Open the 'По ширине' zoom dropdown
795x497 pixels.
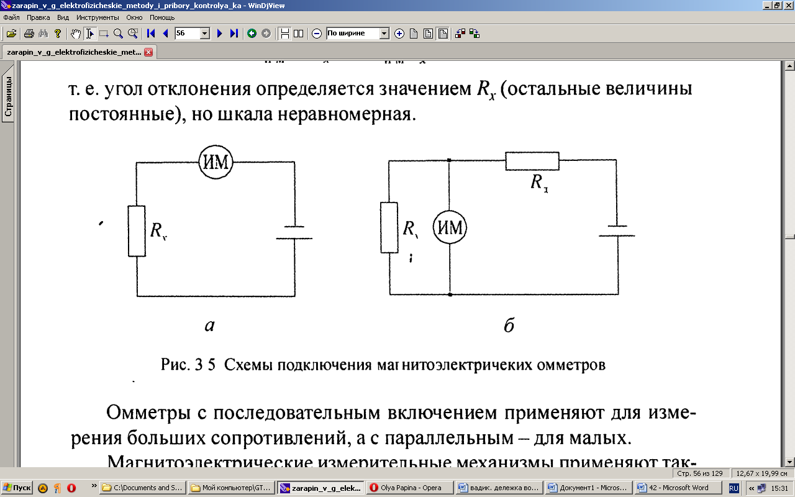[x=384, y=34]
